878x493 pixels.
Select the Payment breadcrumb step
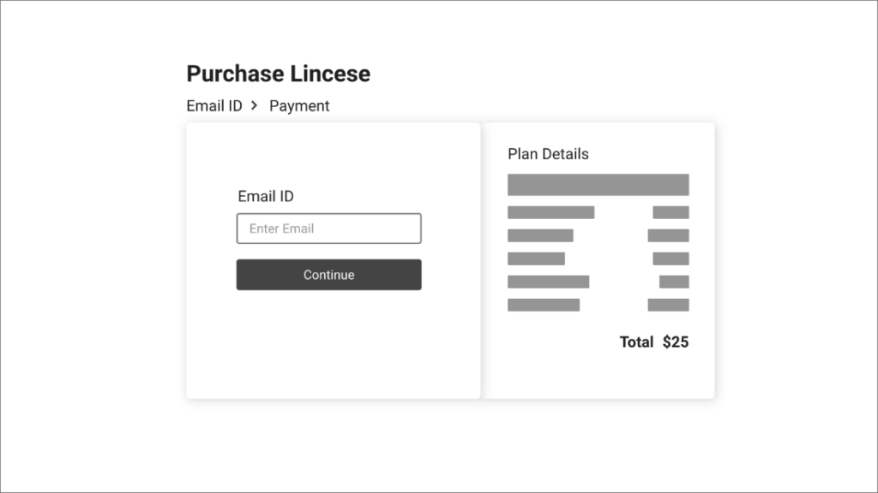pyautogui.click(x=299, y=106)
